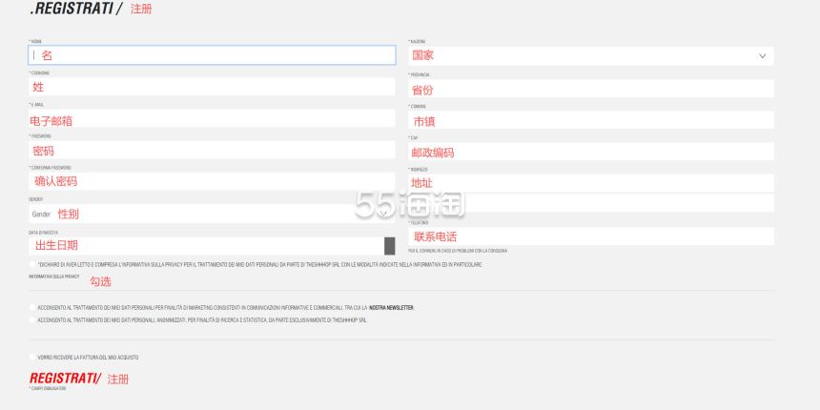The width and height of the screenshot is (820, 410).
Task: Open the Informativa sulla Privacy link
Action: click(x=53, y=276)
